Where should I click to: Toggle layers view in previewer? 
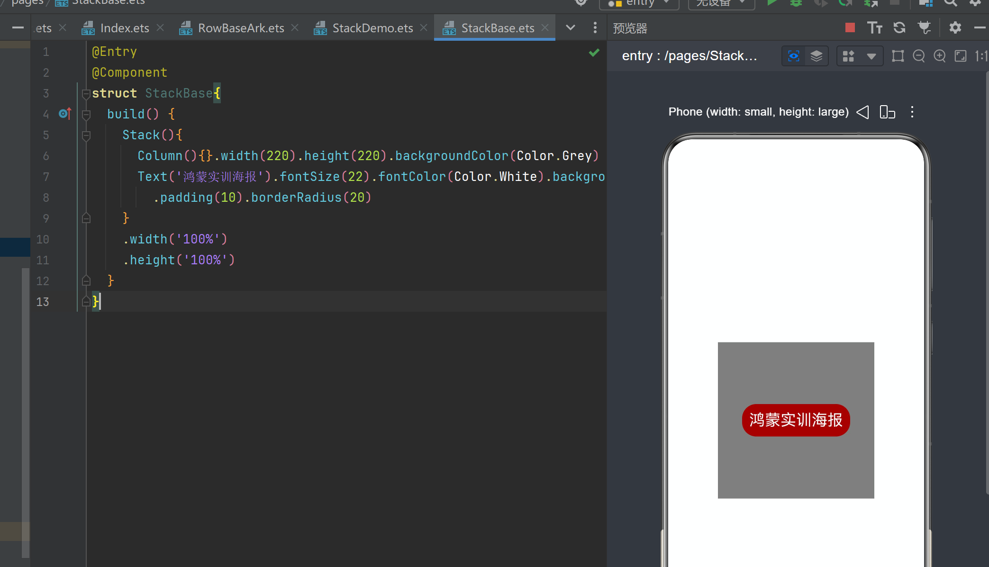tap(817, 56)
